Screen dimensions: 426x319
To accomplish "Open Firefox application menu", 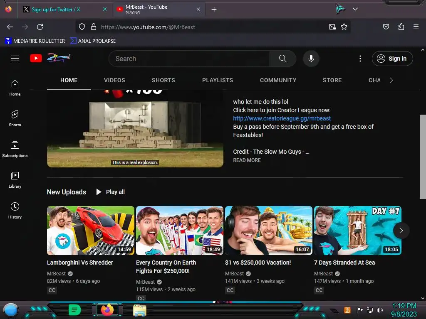I will tap(416, 27).
